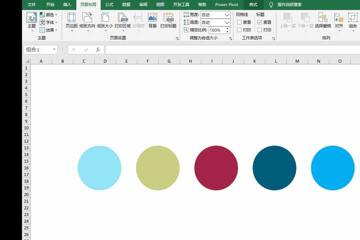Viewport: 360px width, 240px height.
Task: Switch to the 帮助 tab
Action: point(202,4)
